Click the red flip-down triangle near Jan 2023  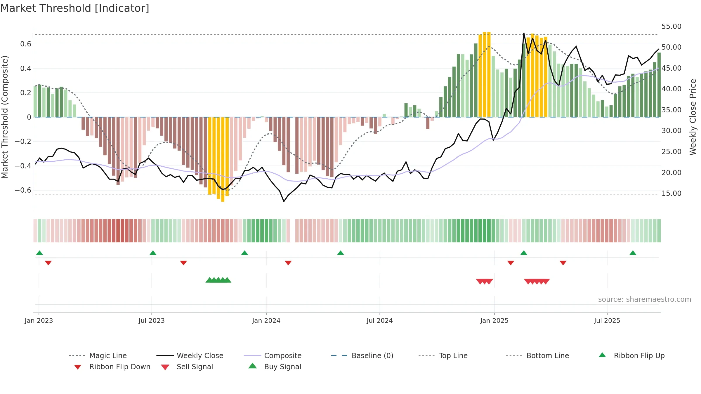click(48, 263)
